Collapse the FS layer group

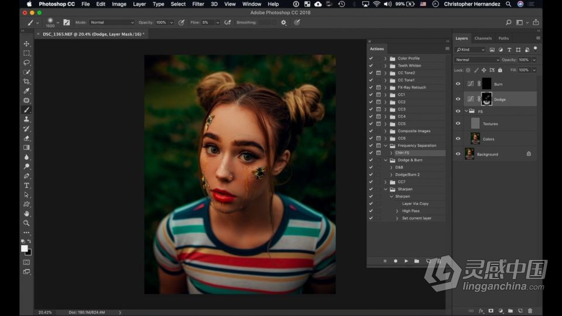click(467, 111)
